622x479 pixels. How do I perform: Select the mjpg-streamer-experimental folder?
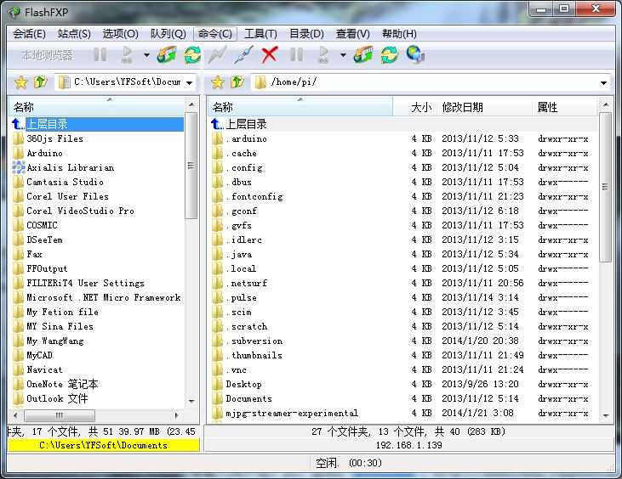pos(292,413)
